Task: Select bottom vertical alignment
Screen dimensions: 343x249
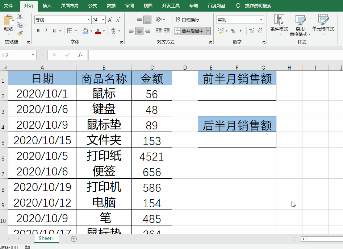Action: (x=147, y=20)
